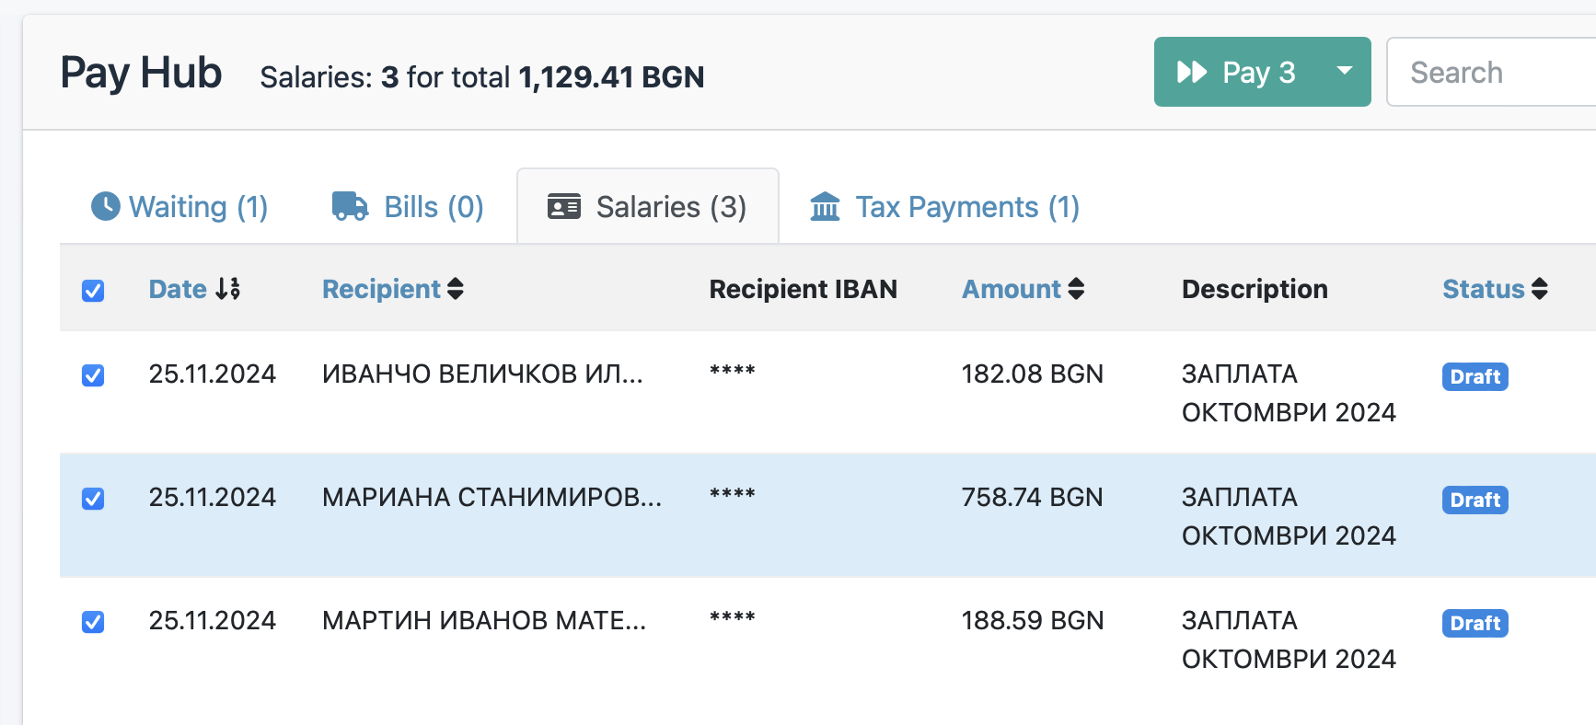Click the ID card icon on the Salaries tab
Image resolution: width=1596 pixels, height=725 pixels.
pyautogui.click(x=564, y=206)
